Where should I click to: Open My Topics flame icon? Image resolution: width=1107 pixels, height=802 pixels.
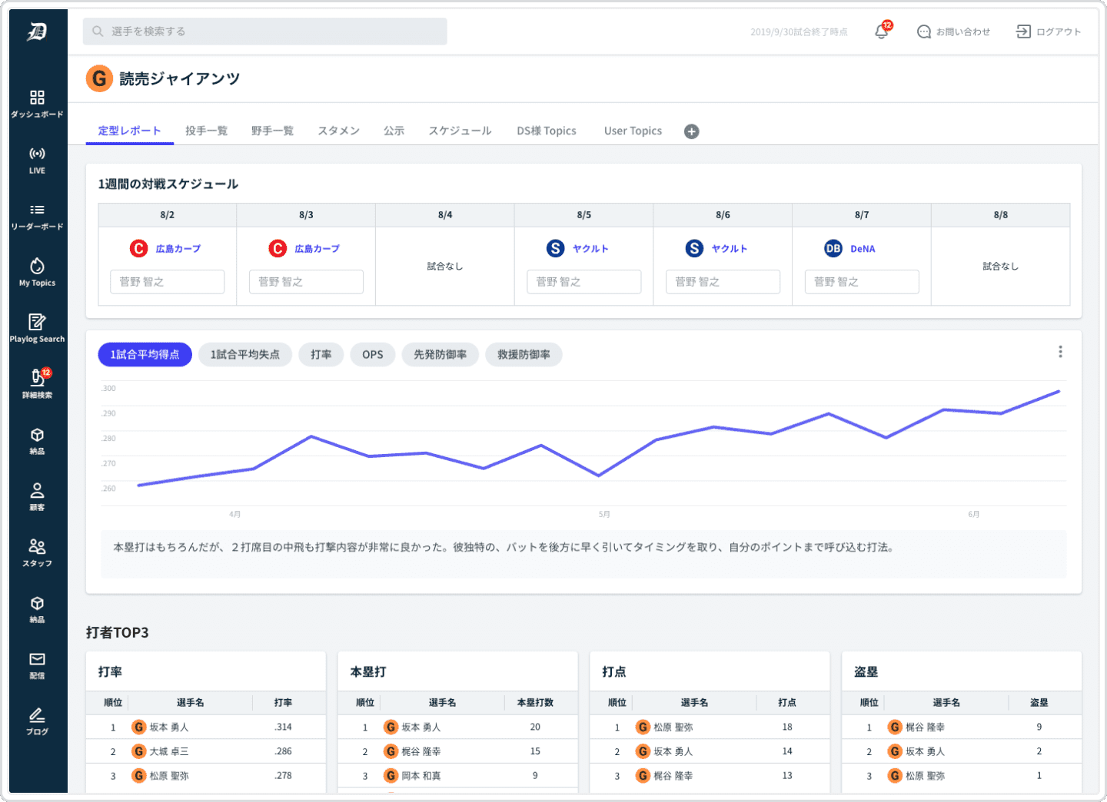click(x=37, y=266)
